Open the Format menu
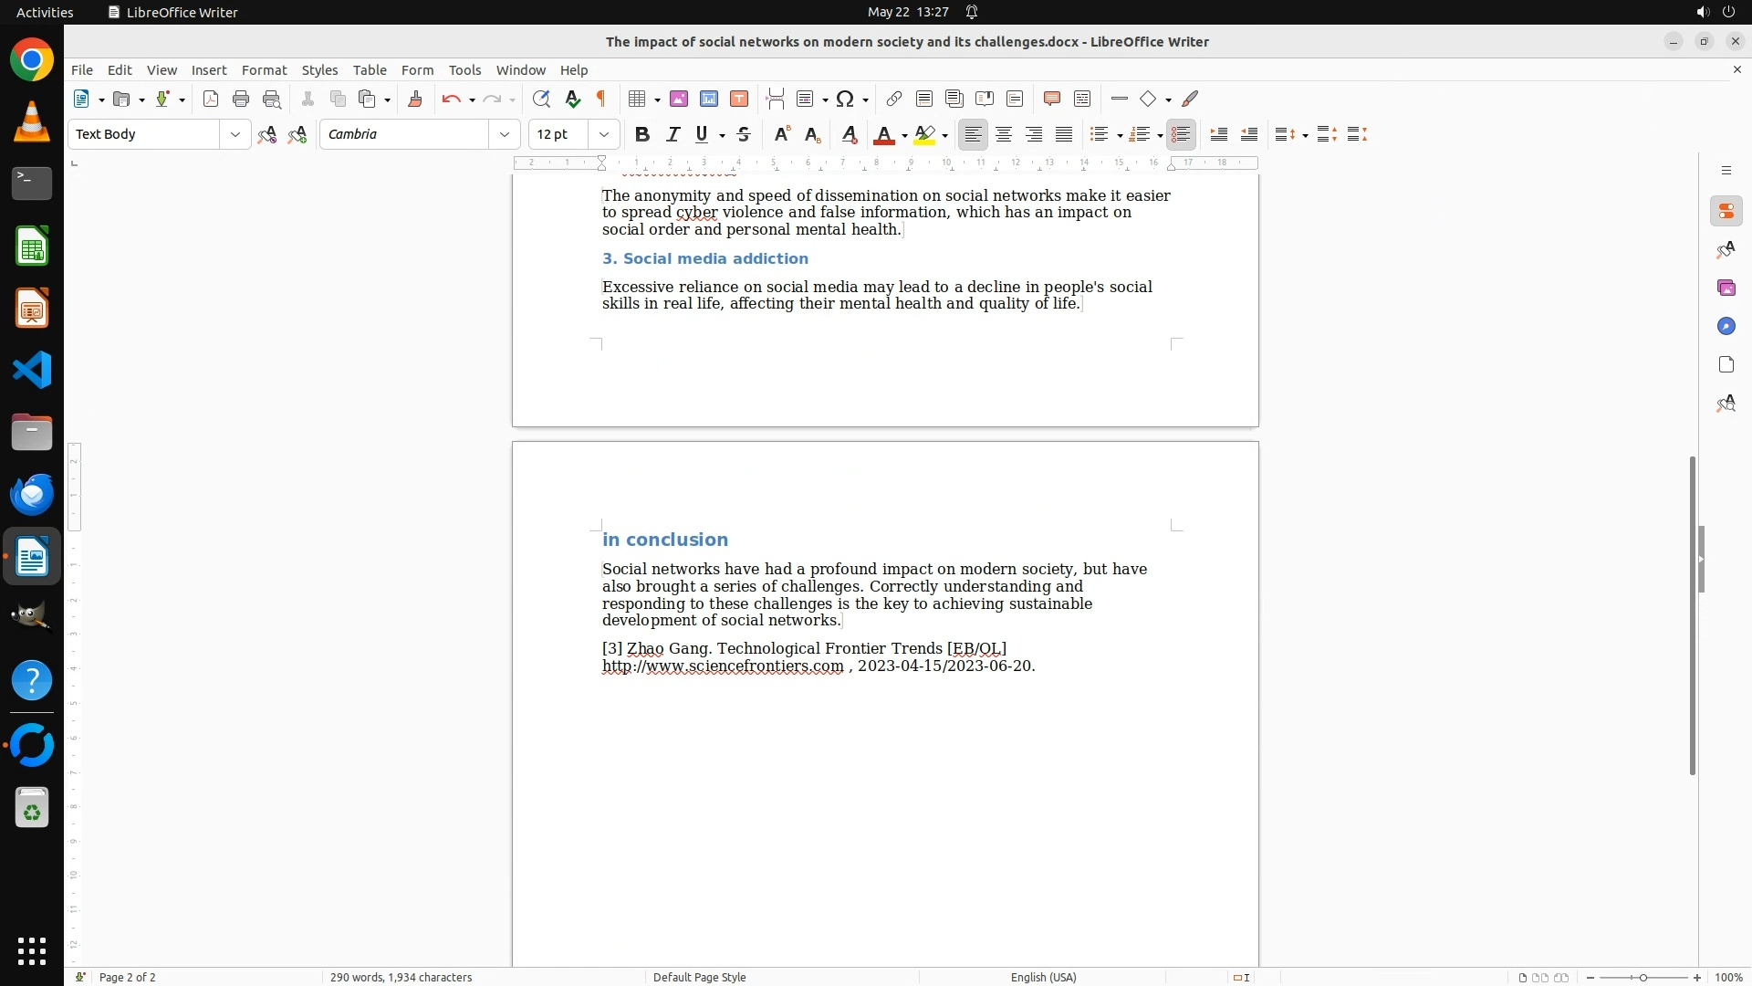The image size is (1752, 986). (264, 70)
